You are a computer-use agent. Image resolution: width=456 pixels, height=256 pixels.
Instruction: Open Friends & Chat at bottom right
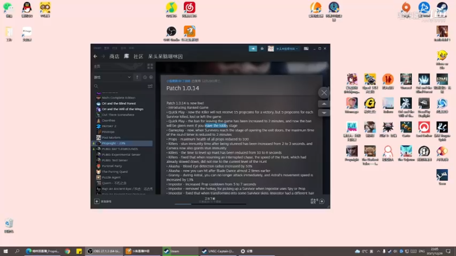317,201
